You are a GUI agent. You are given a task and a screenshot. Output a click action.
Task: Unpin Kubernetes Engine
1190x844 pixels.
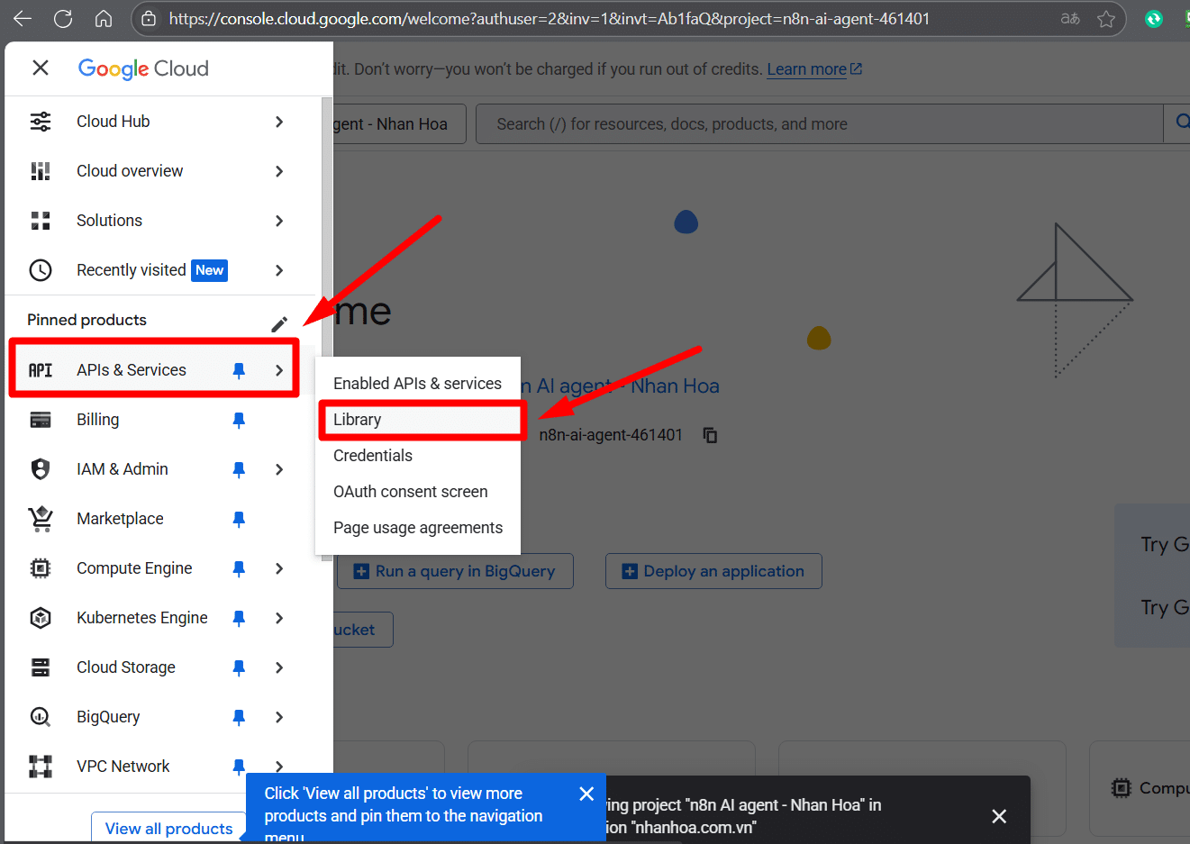(x=239, y=618)
